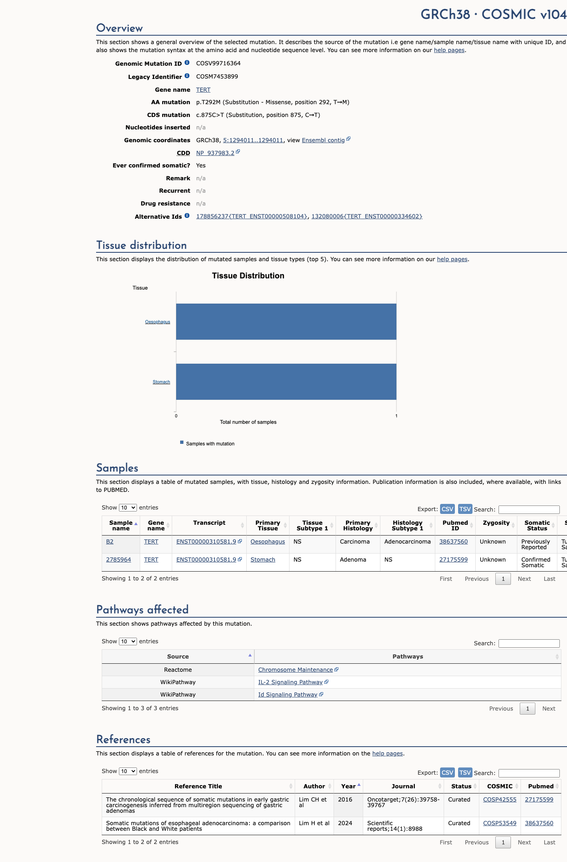Sort samples by Histology Subtype 1

pos(407,526)
